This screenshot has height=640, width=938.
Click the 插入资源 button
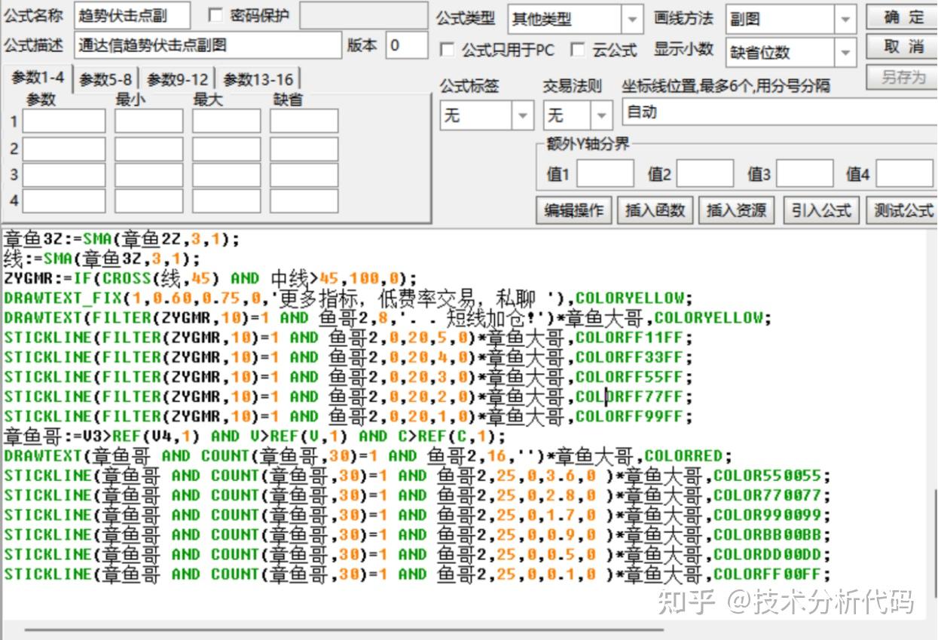click(736, 210)
